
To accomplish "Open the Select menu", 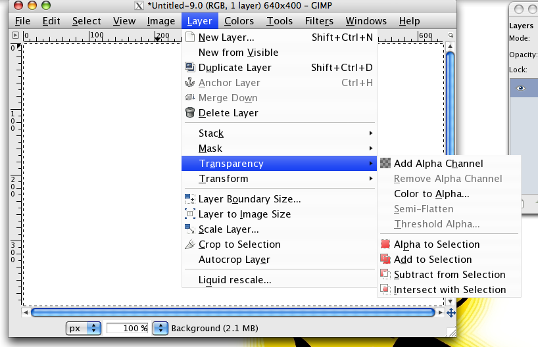I will 86,21.
